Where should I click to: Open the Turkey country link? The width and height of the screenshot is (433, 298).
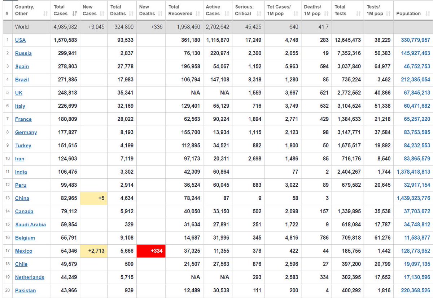click(23, 146)
